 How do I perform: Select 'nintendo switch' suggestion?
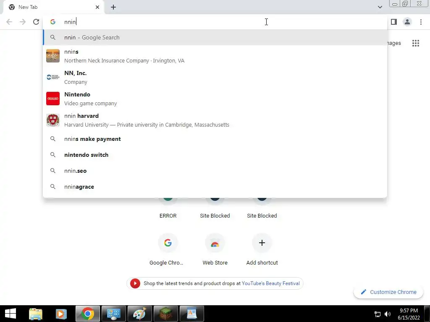[x=215, y=155]
